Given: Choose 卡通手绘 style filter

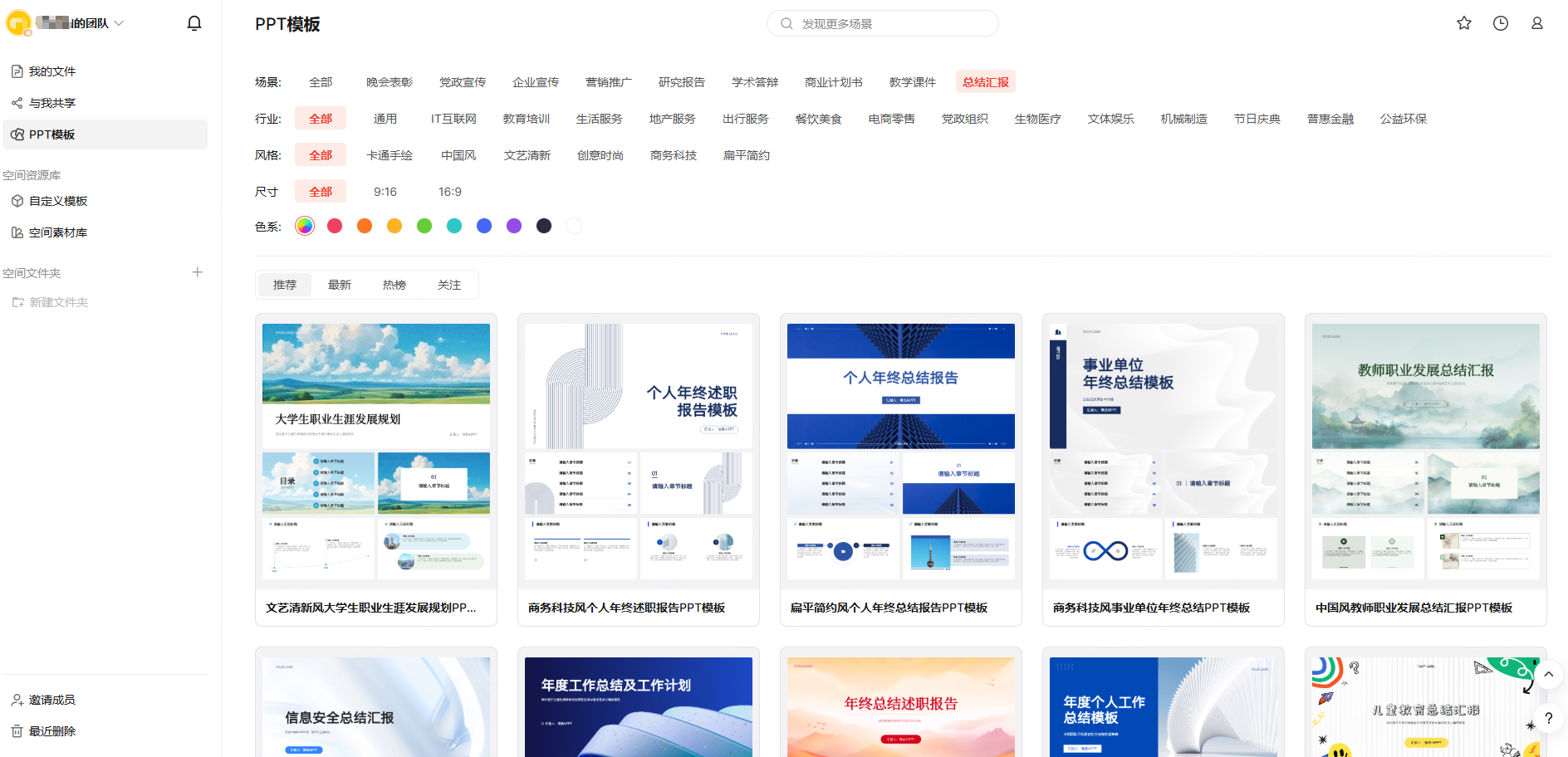Looking at the screenshot, I should pyautogui.click(x=390, y=155).
